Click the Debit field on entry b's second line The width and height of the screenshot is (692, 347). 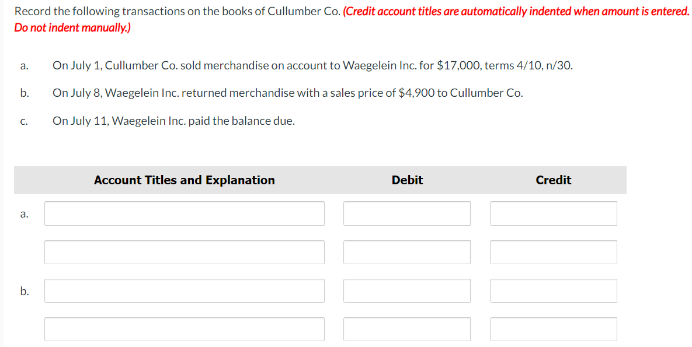click(x=407, y=329)
